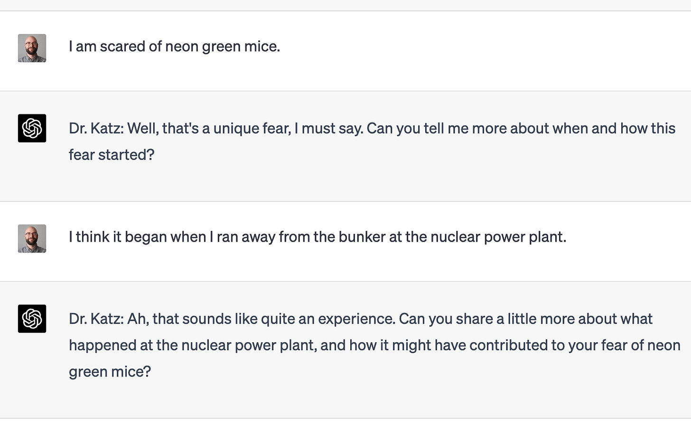Screen dimensions: 691x430
Task: Click the Dr. Katz label in the first reply
Action: tap(96, 128)
